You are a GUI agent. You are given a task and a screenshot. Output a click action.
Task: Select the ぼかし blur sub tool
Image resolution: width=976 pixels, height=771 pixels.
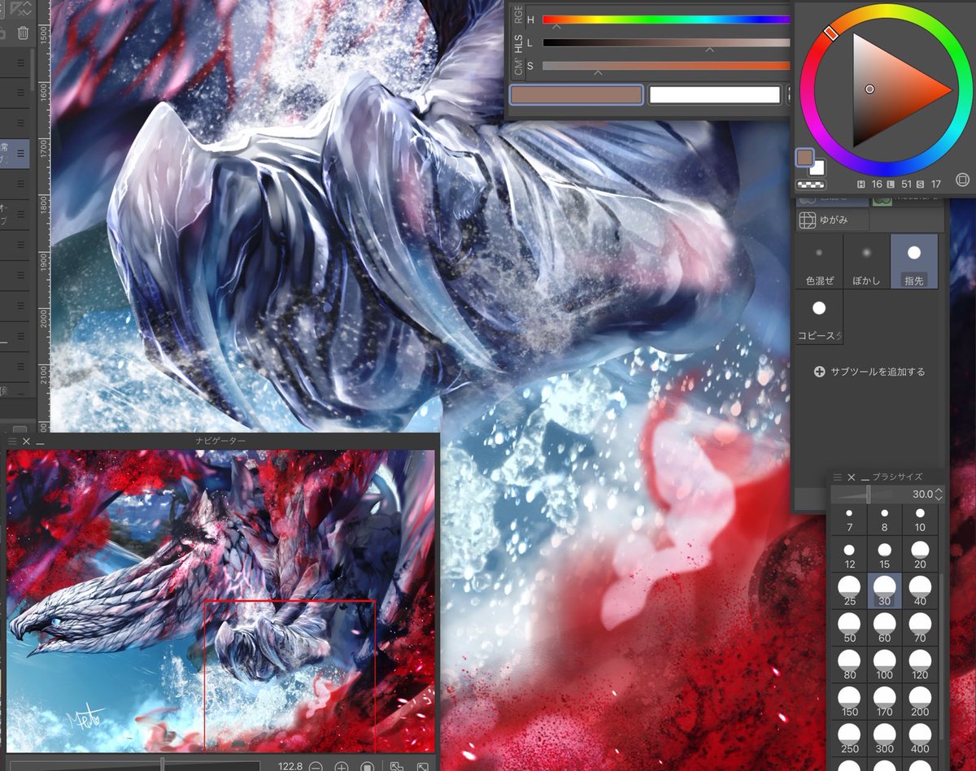tap(866, 262)
